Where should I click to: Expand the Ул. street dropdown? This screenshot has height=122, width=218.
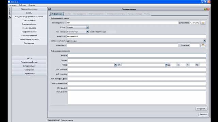coord(166,65)
